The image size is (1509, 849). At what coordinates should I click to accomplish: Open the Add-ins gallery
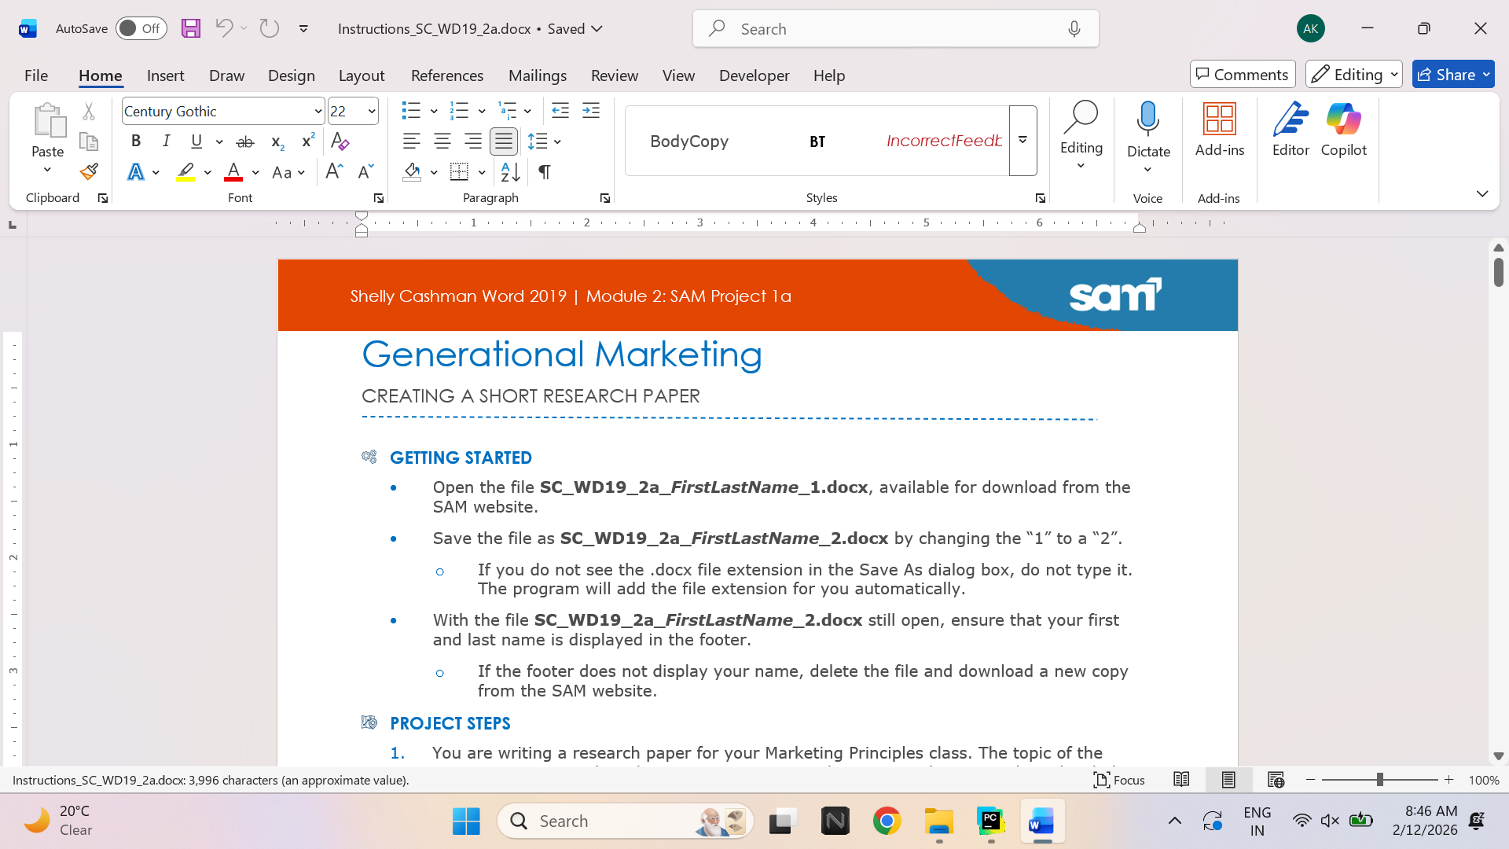(1220, 130)
